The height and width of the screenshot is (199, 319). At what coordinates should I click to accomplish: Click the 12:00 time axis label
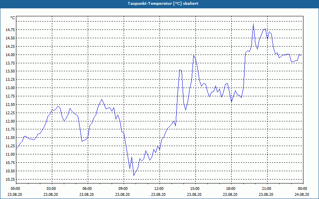[x=159, y=189]
